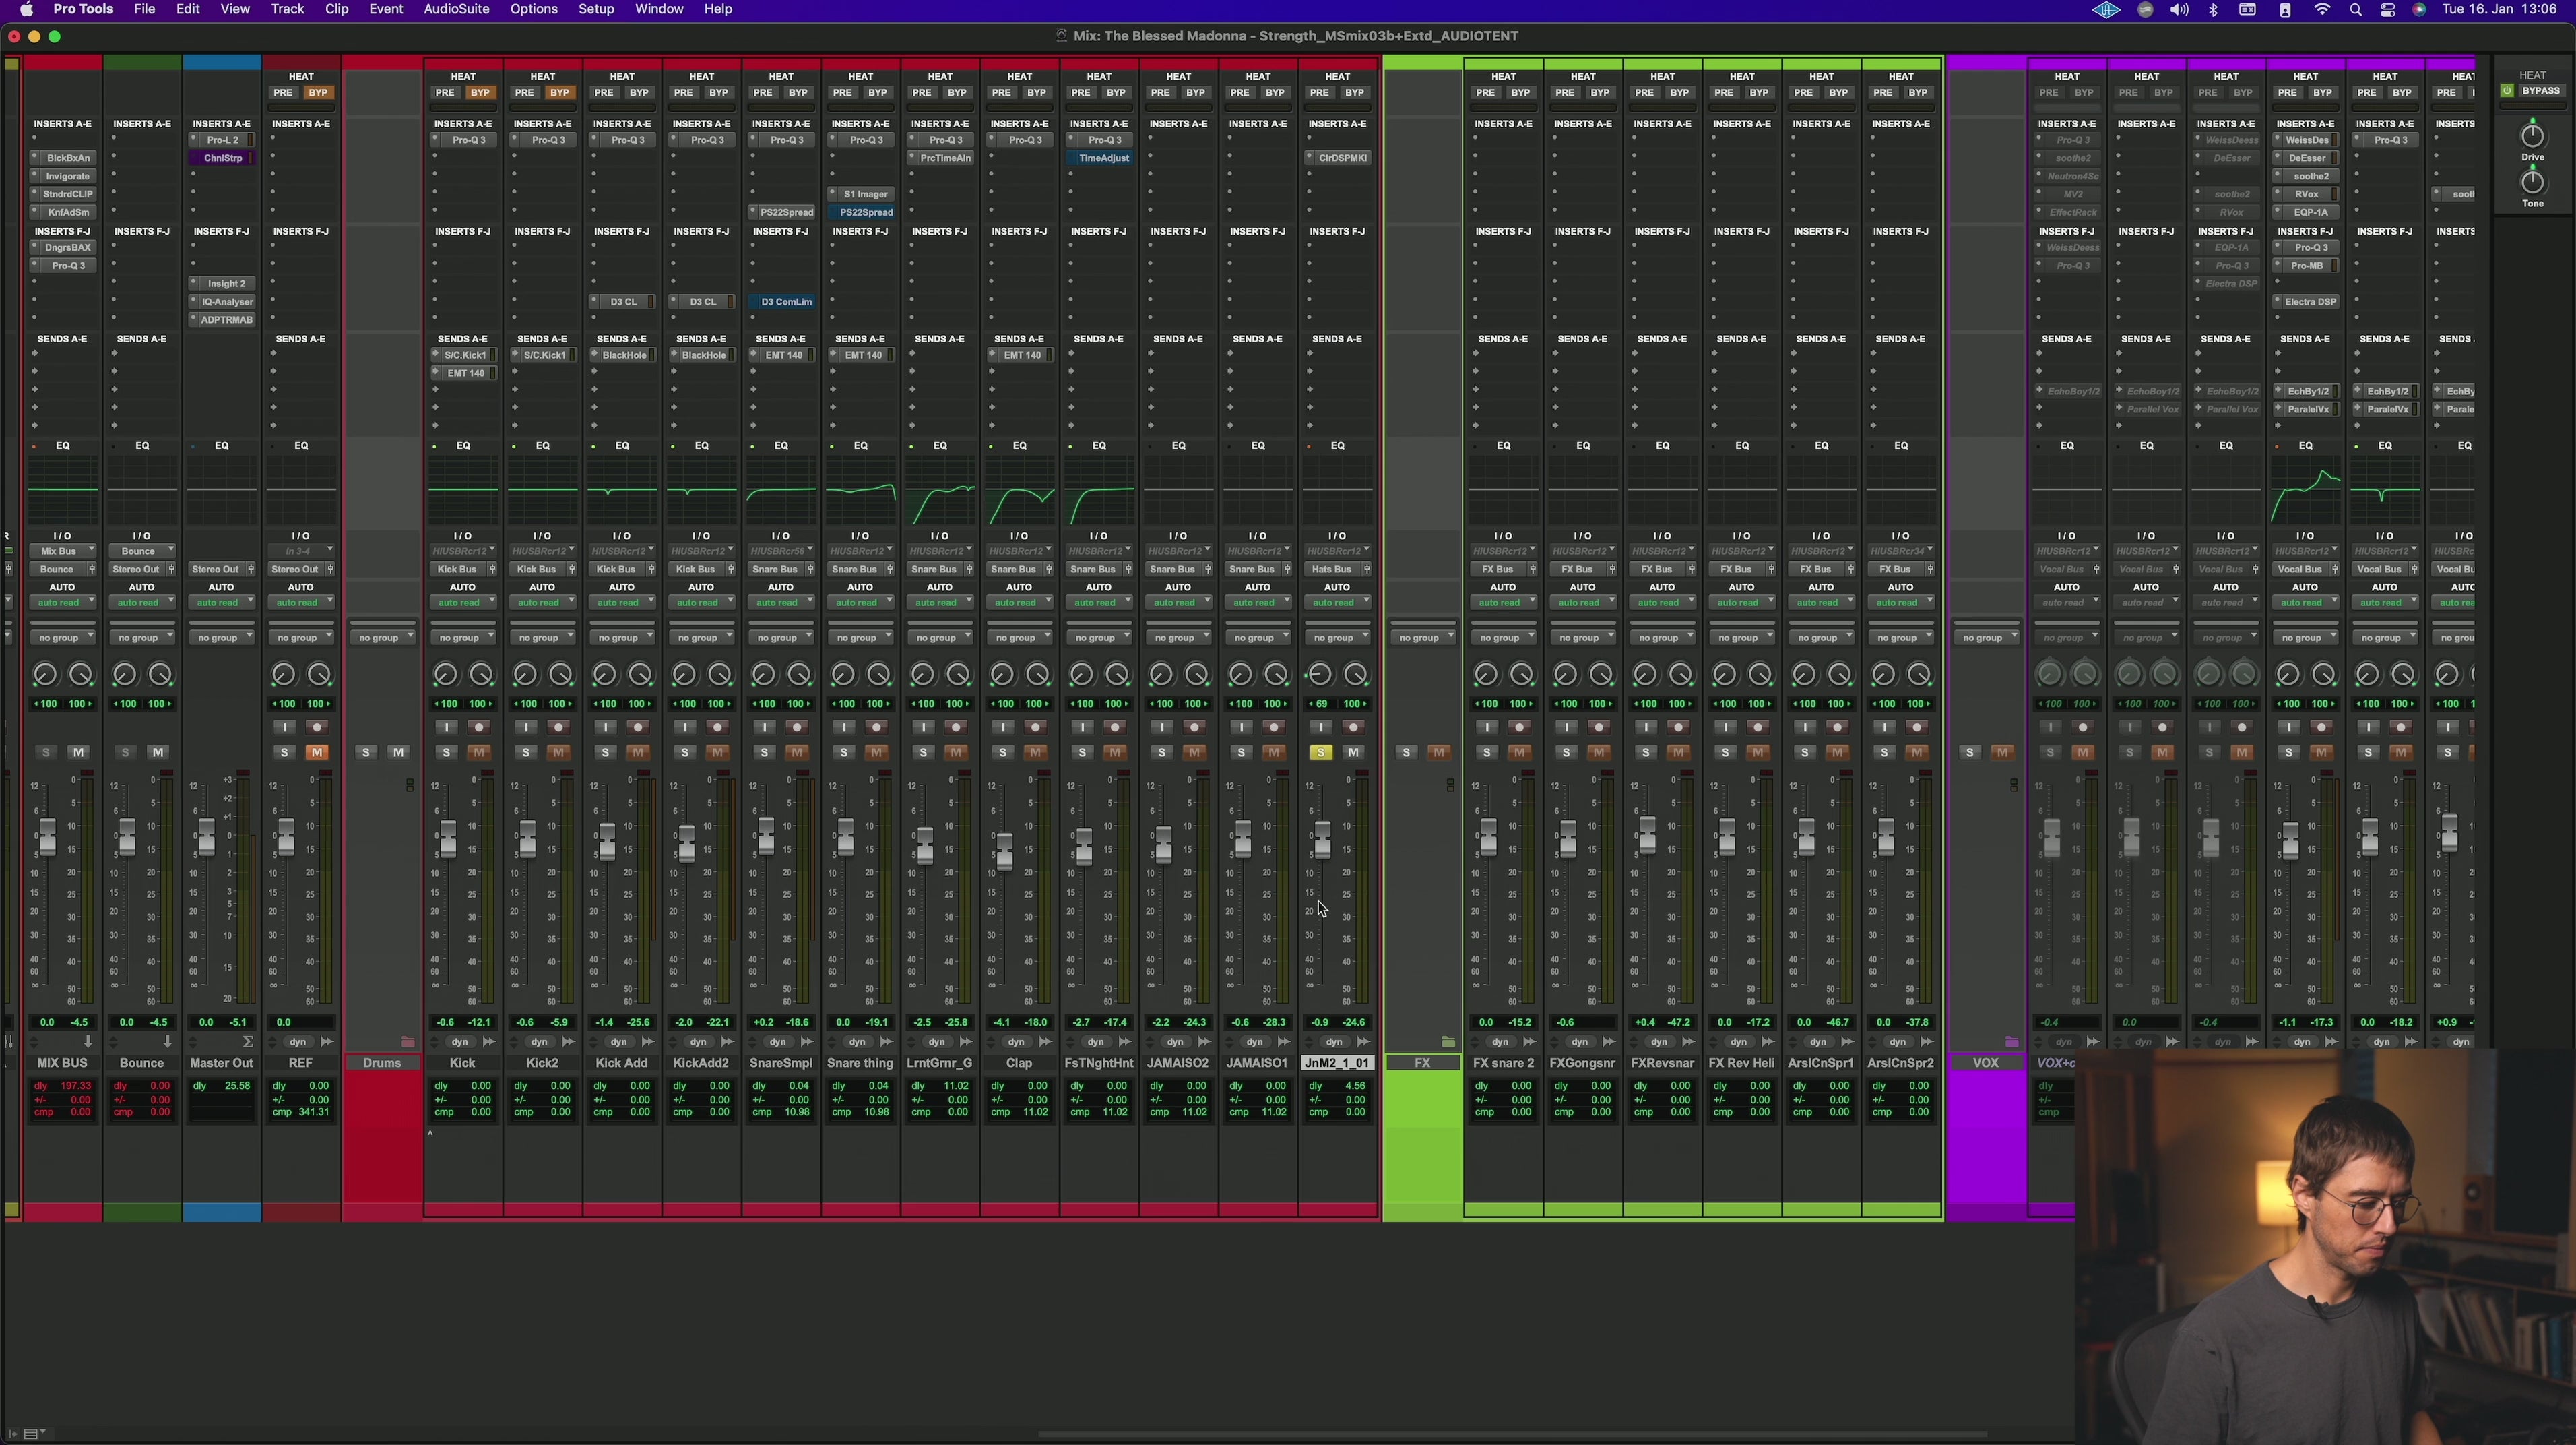Click the Drums folder track icon

click(x=407, y=1042)
